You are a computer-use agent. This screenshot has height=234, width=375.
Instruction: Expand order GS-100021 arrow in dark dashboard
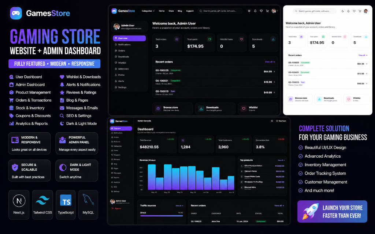tap(274, 82)
